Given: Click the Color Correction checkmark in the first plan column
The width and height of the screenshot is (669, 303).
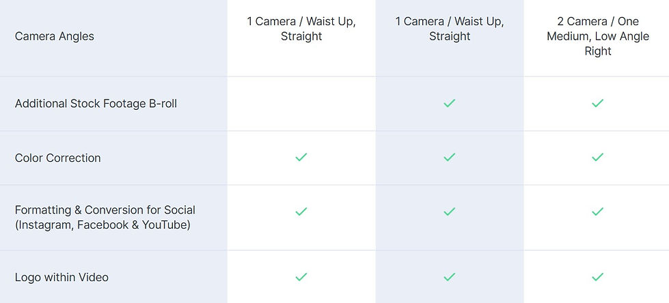Looking at the screenshot, I should 301,157.
